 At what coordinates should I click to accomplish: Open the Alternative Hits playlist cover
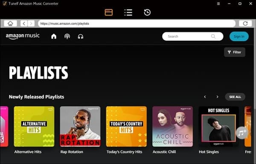tap(34, 126)
